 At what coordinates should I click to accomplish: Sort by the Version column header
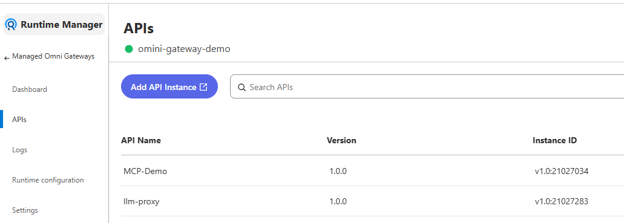coord(341,140)
